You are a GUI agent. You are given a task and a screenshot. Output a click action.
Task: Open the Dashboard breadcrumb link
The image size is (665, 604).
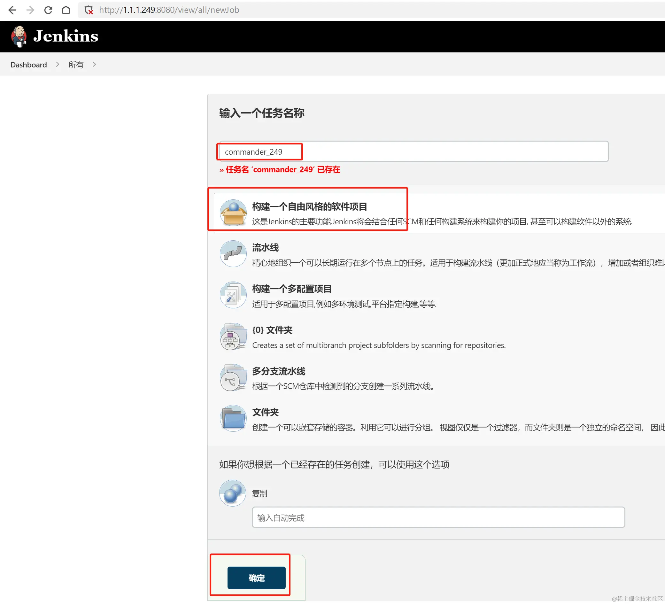pyautogui.click(x=29, y=65)
